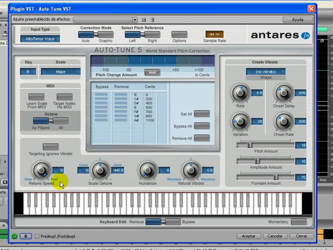Click the Set All button
This screenshot has height=250, width=333.
(202, 114)
